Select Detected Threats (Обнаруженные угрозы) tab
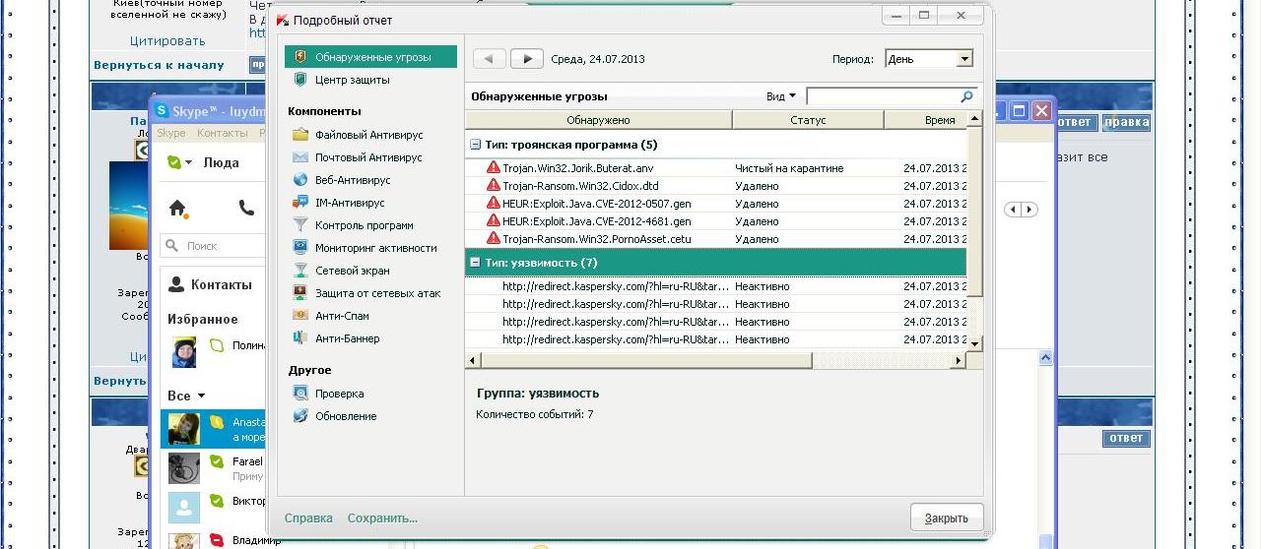The image size is (1261, 549). pyautogui.click(x=371, y=57)
